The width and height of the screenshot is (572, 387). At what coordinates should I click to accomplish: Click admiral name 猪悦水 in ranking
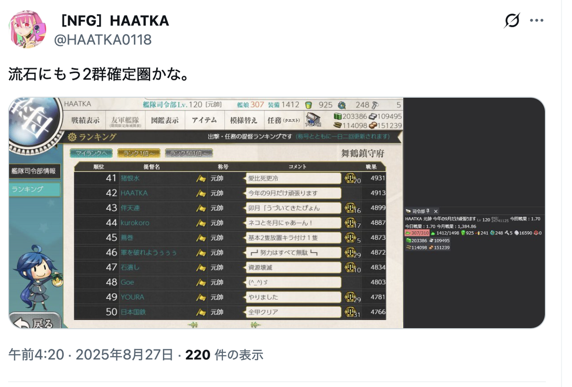(x=130, y=179)
